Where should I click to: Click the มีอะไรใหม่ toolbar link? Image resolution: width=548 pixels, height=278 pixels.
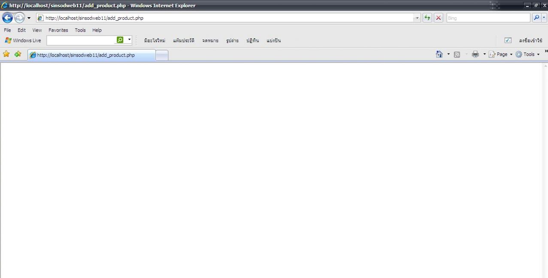pos(154,40)
